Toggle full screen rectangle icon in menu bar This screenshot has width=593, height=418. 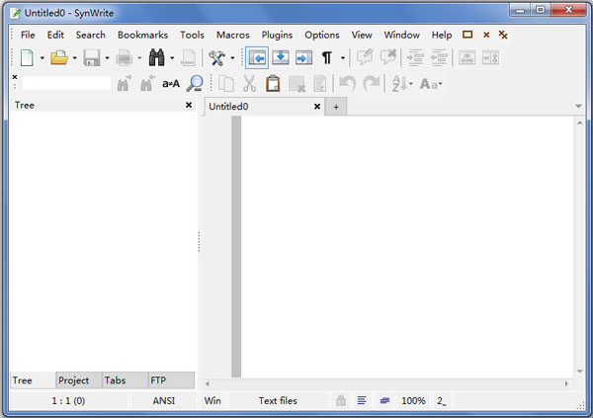click(467, 35)
